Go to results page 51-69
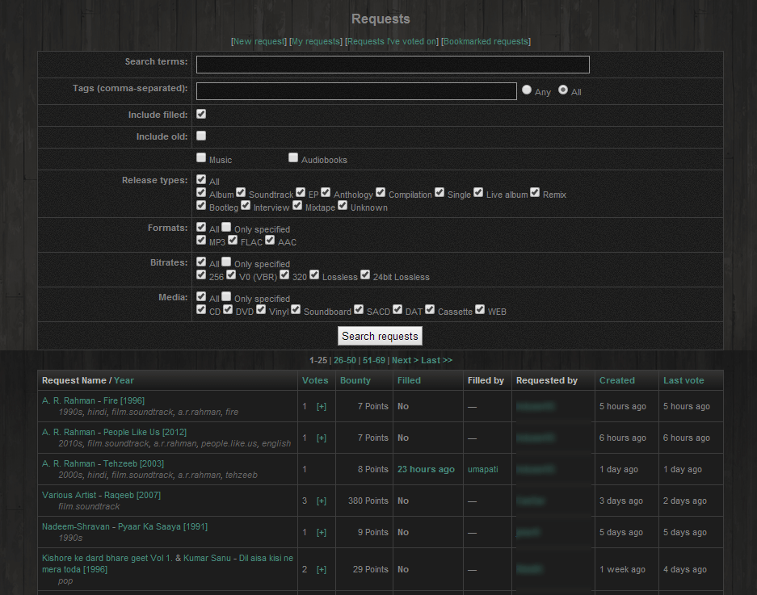This screenshot has width=757, height=595. coord(374,361)
